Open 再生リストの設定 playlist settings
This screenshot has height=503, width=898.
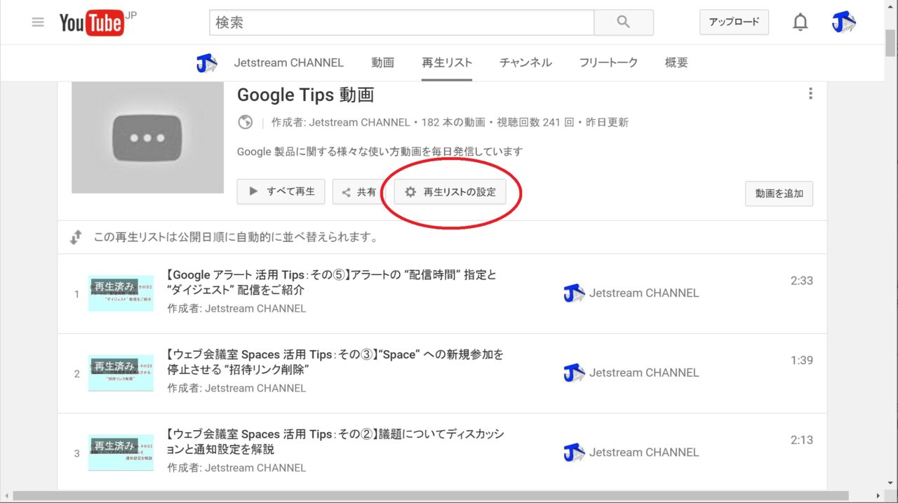coord(450,192)
